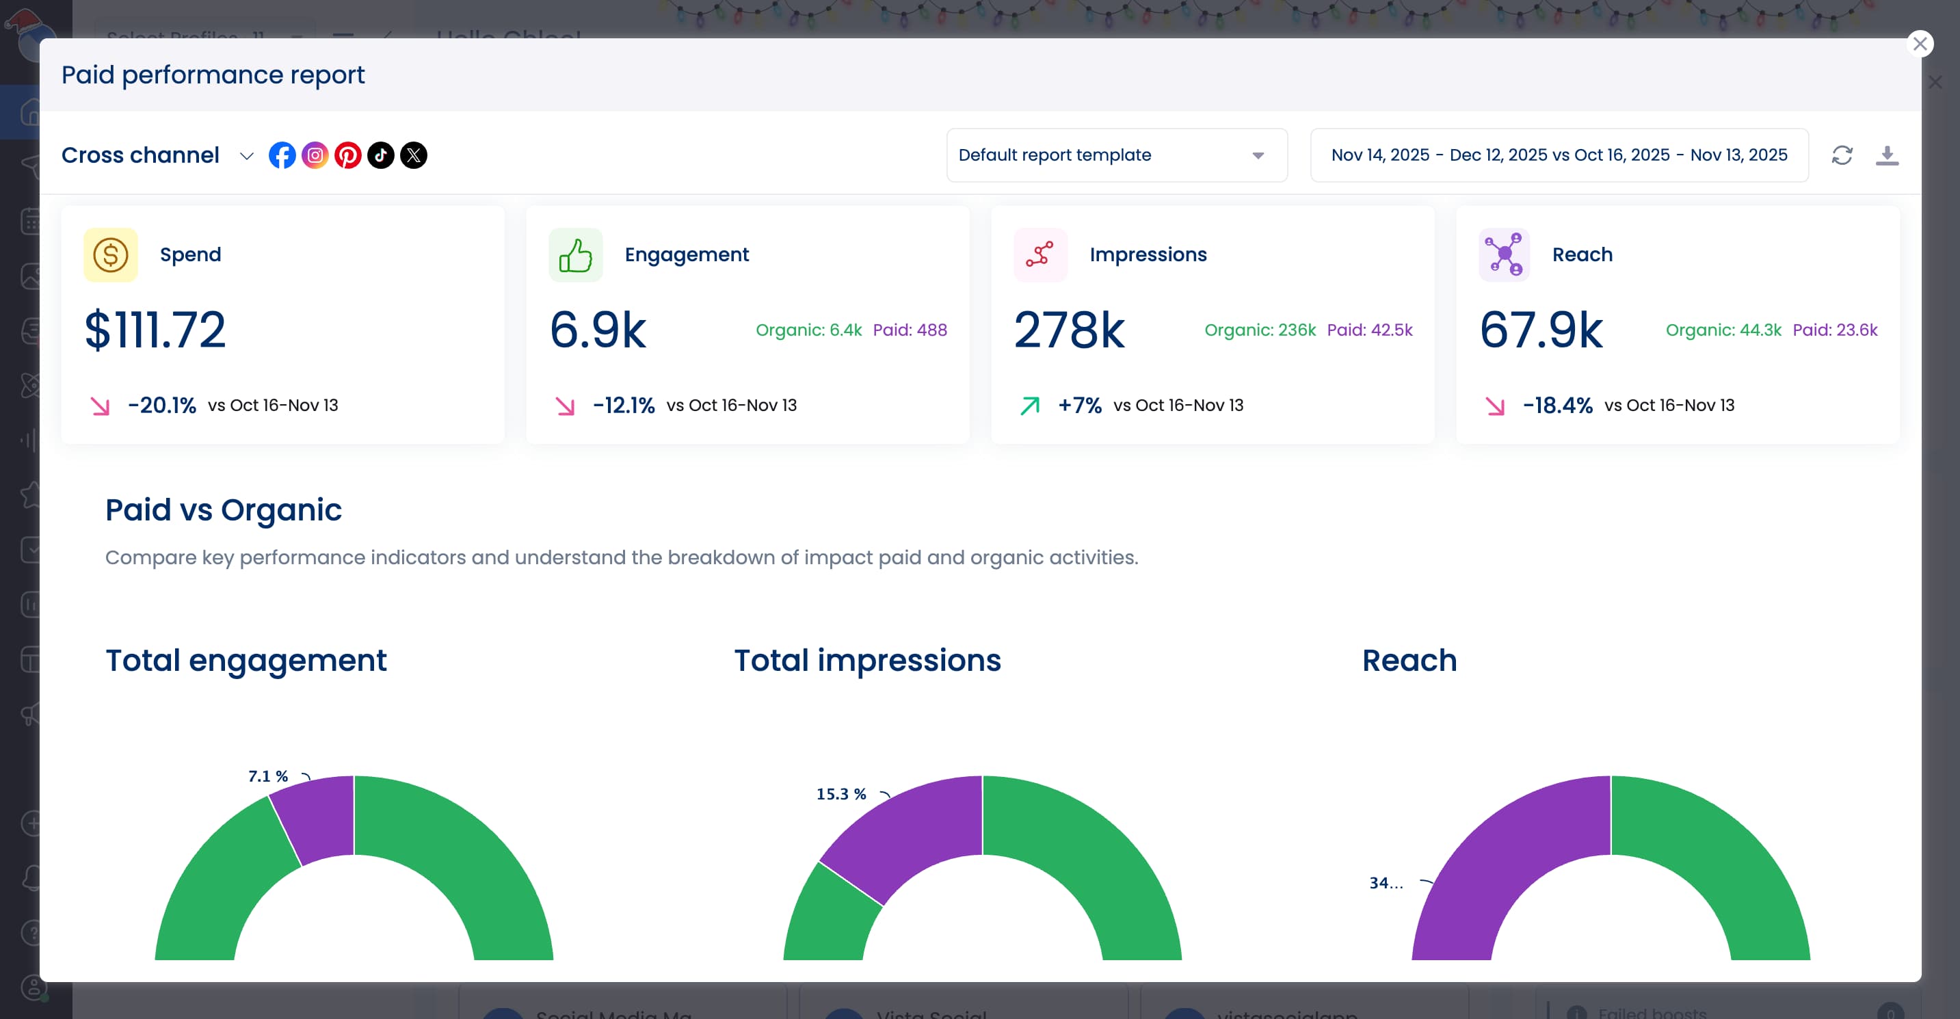The width and height of the screenshot is (1960, 1019).
Task: Expand the Cross channel selector
Action: pyautogui.click(x=246, y=155)
